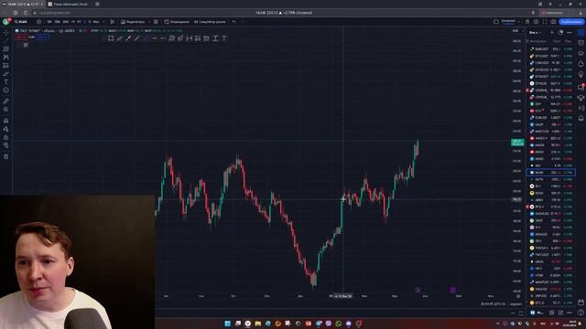This screenshot has width=586, height=329.
Task: Select the ruler measure tool
Action: pos(6,101)
